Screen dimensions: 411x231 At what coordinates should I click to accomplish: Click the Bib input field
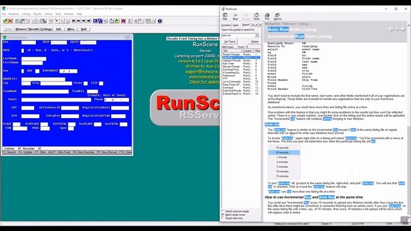point(28,42)
